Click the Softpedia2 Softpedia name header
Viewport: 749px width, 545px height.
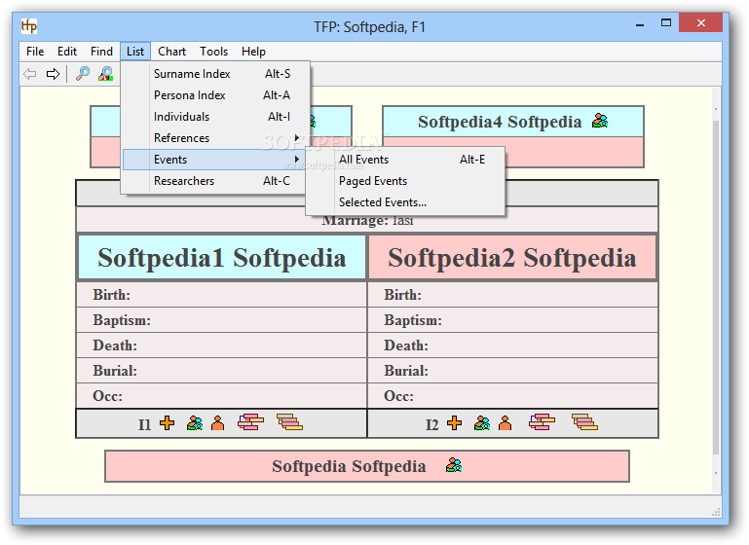click(x=512, y=258)
